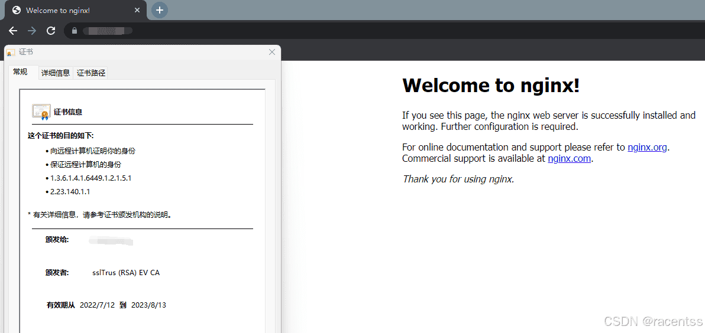705x333 pixels.
Task: Close the 证书 certificate dialog
Action: pyautogui.click(x=272, y=52)
